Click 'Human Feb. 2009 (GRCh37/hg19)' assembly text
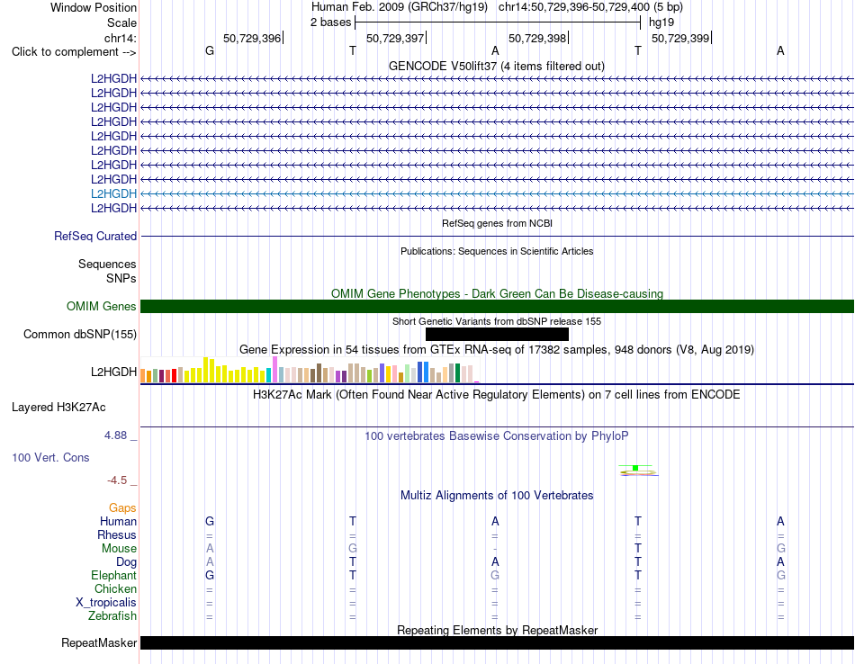This screenshot has width=855, height=664. tap(399, 7)
